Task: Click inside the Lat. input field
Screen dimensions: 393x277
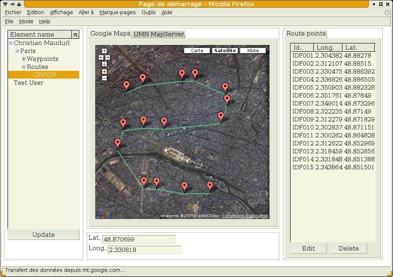Action: tap(139, 239)
